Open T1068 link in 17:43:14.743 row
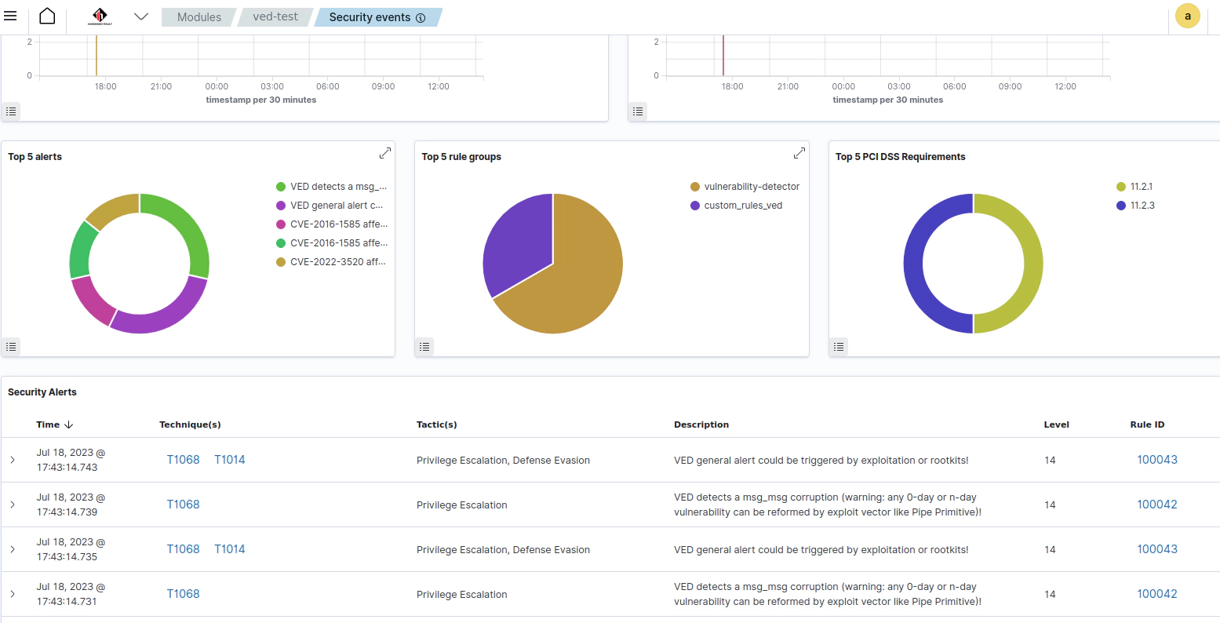The width and height of the screenshot is (1220, 623). [x=183, y=460]
